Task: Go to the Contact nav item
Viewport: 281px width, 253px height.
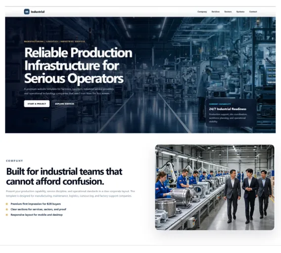Action: pyautogui.click(x=253, y=12)
